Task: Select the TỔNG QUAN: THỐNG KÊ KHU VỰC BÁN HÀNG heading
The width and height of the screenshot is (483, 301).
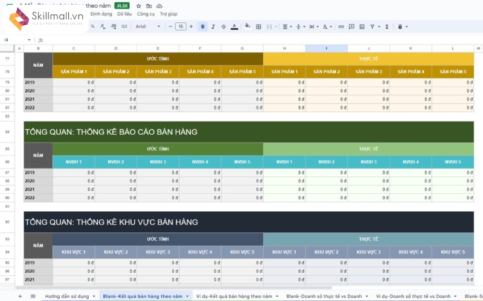Action: pos(249,222)
